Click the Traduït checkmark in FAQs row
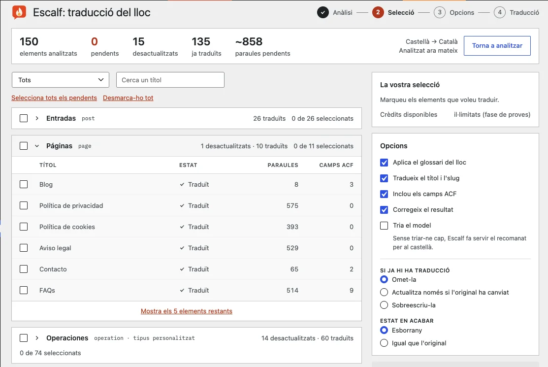This screenshot has width=548, height=367. (x=182, y=291)
